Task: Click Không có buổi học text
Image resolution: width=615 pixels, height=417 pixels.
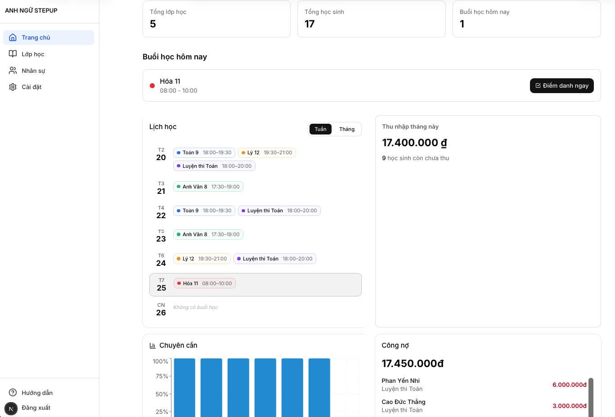Action: [x=195, y=307]
